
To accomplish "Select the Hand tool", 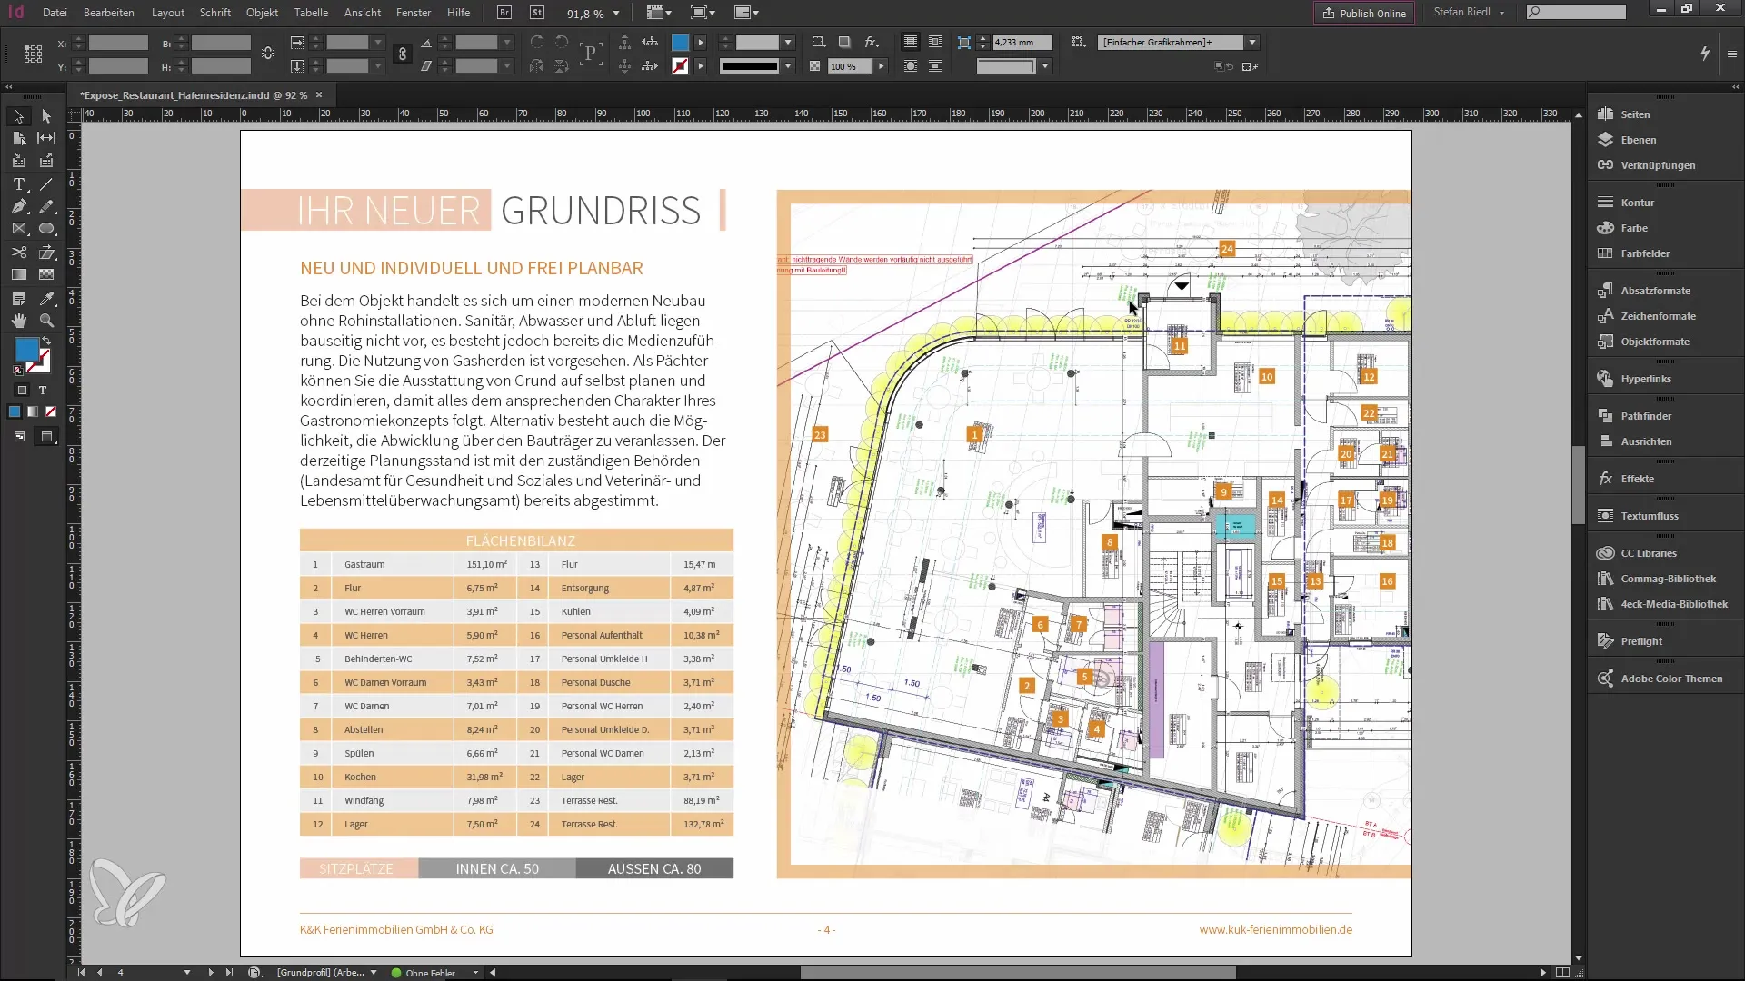I will (19, 321).
